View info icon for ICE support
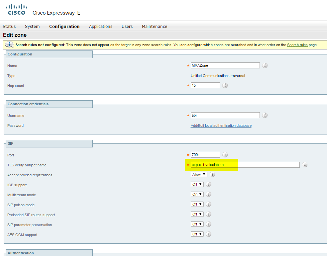The height and width of the screenshot is (256, 327). (x=209, y=184)
